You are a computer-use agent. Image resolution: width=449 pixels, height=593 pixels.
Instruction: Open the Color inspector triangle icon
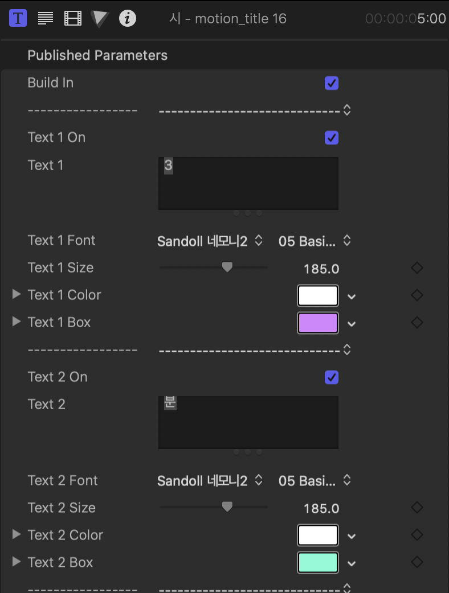pyautogui.click(x=100, y=19)
